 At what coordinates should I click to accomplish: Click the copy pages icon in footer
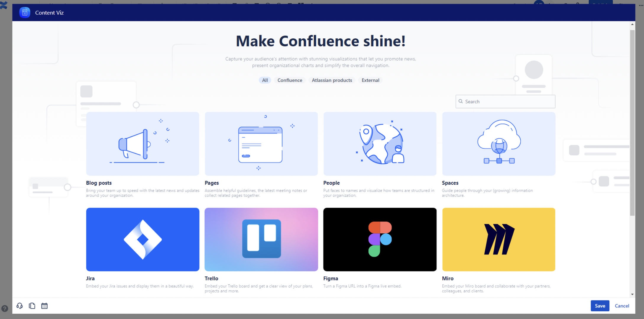pyautogui.click(x=32, y=306)
